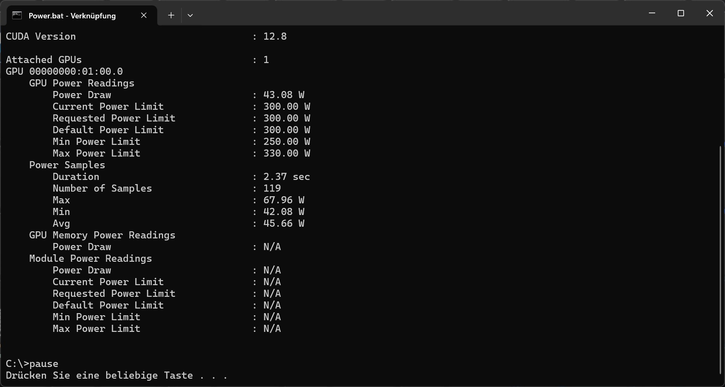
Task: Click the GPU 00000000:01:00.0 line
Action: click(x=64, y=71)
